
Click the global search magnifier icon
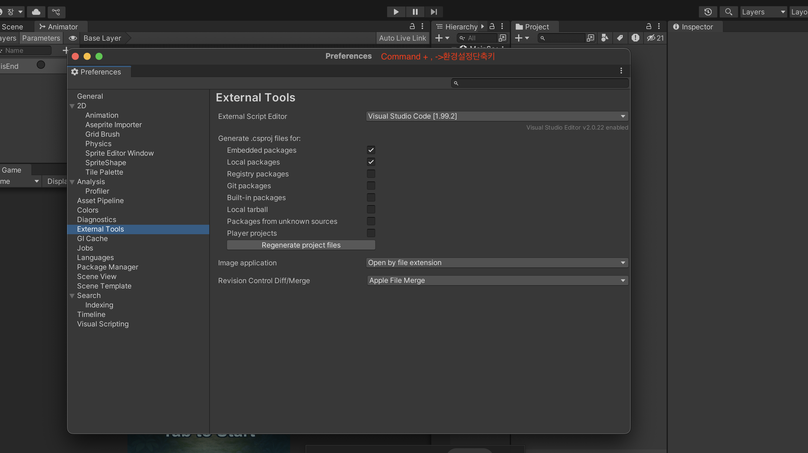[728, 12]
